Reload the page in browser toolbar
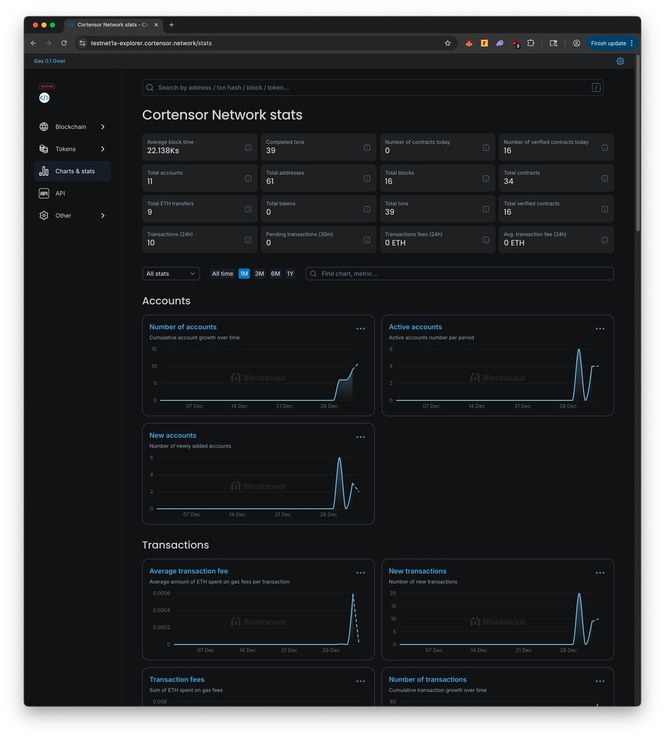Image resolution: width=665 pixels, height=738 pixels. pos(64,43)
